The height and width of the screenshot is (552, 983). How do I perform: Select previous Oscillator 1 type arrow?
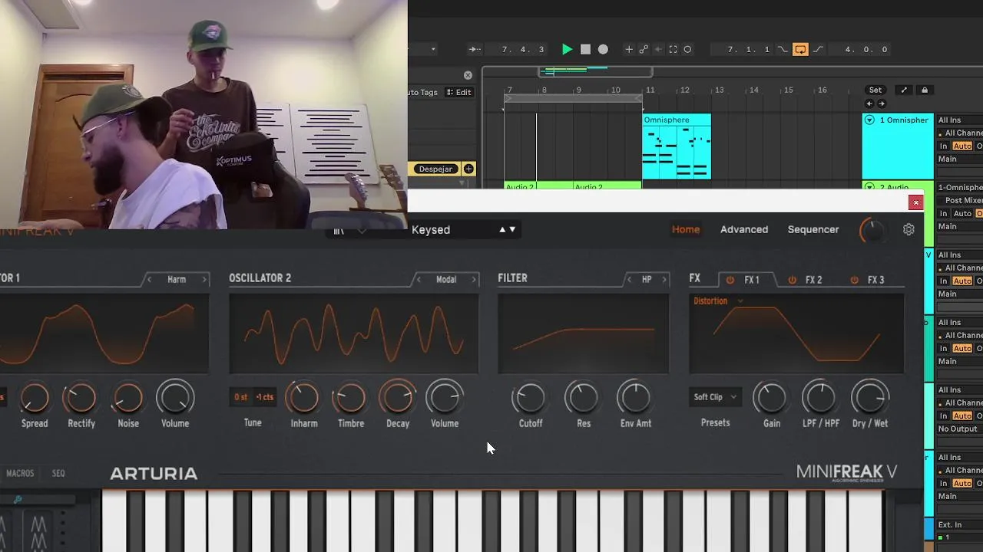149,280
